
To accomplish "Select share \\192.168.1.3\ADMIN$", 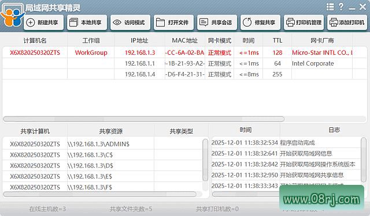I will (102, 144).
